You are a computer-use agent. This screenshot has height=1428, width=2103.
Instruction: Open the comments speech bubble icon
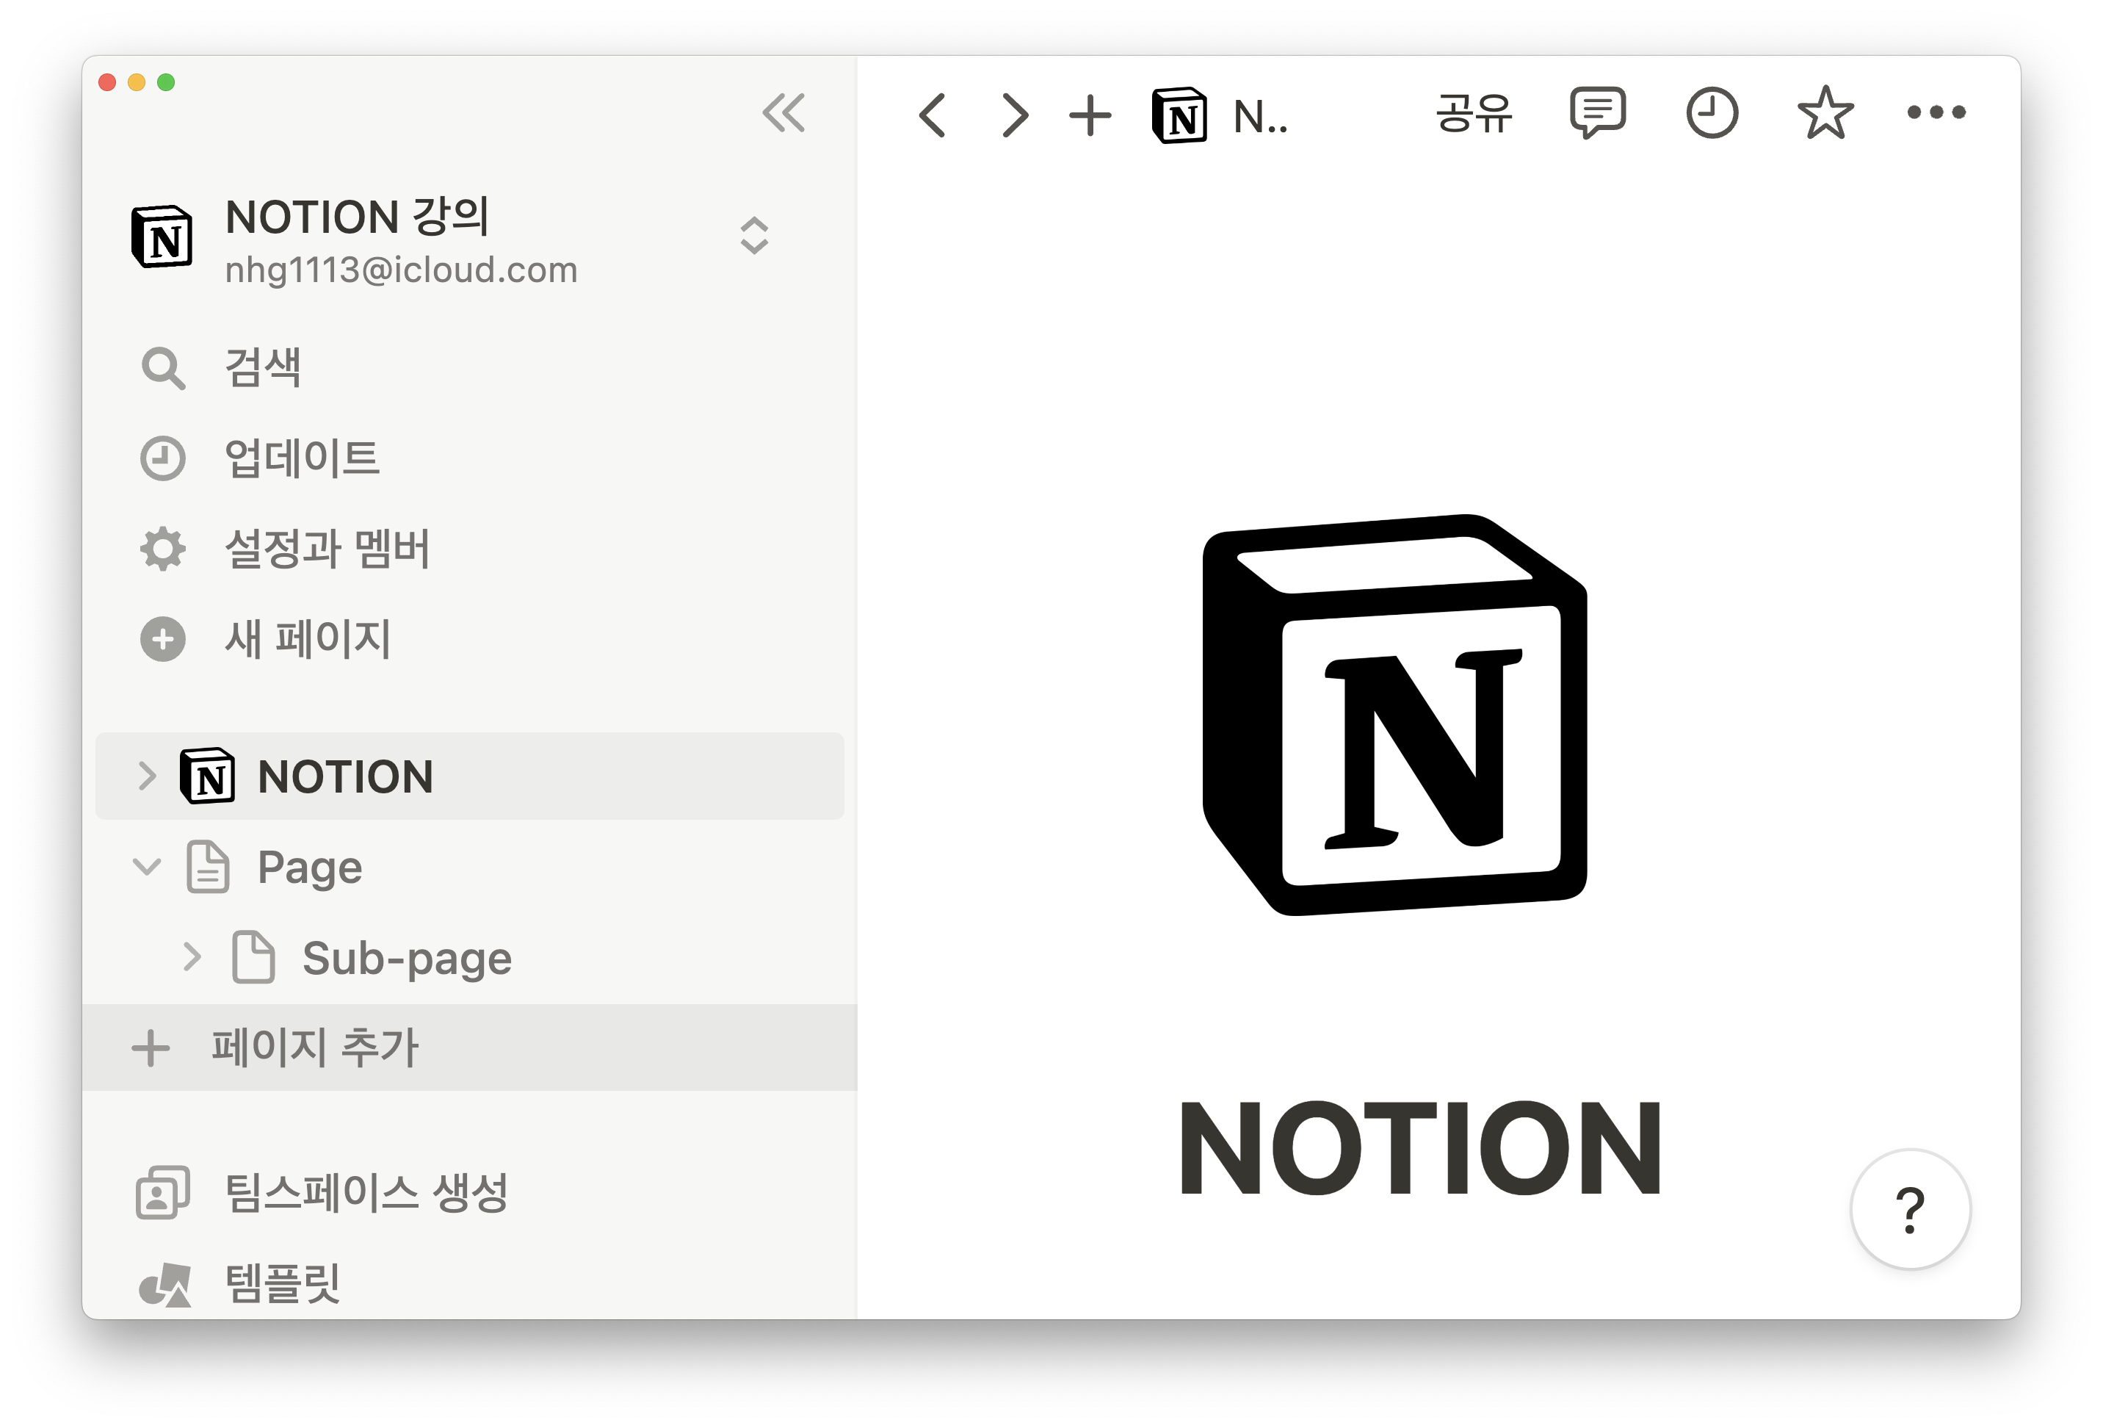pyautogui.click(x=1597, y=113)
